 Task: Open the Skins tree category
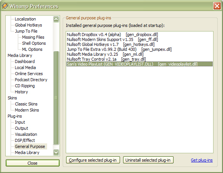[12, 98]
